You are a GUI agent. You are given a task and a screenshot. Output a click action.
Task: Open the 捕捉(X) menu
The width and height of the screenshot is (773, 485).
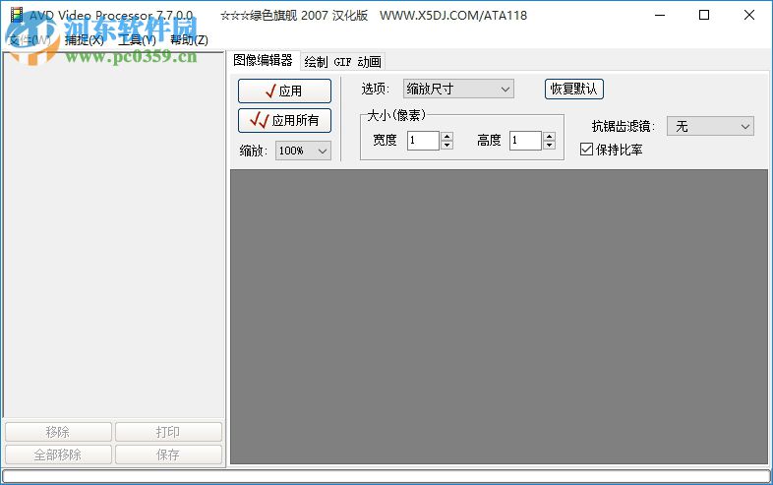[x=85, y=40]
